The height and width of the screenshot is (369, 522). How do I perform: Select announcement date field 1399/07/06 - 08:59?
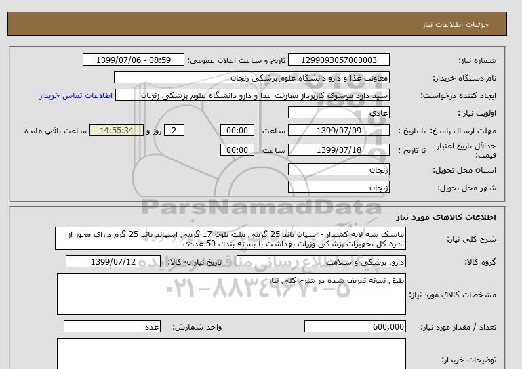(133, 60)
